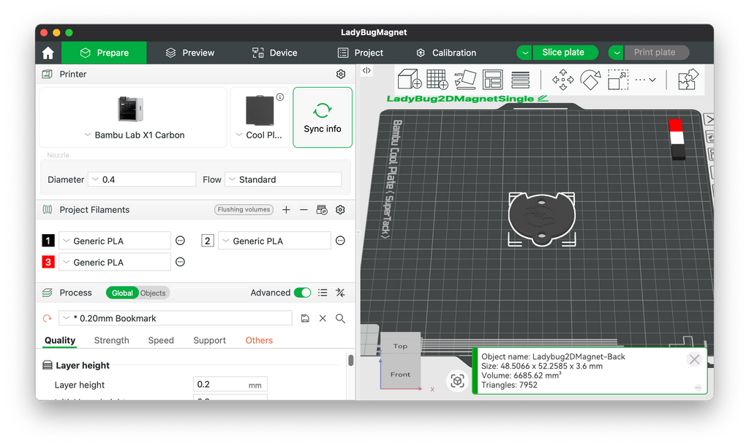This screenshot has width=749, height=447.
Task: Open printer settings gear
Action: coord(341,74)
